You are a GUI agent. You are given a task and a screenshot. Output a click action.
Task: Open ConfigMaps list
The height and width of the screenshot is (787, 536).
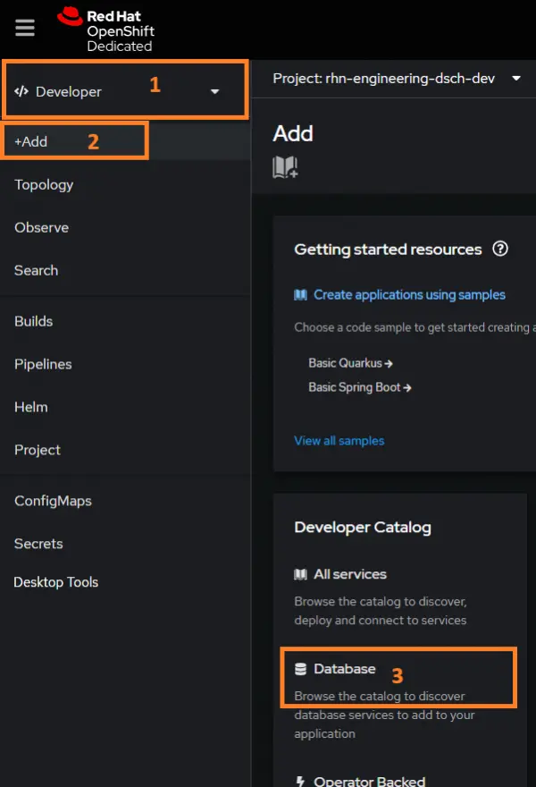[x=53, y=501]
